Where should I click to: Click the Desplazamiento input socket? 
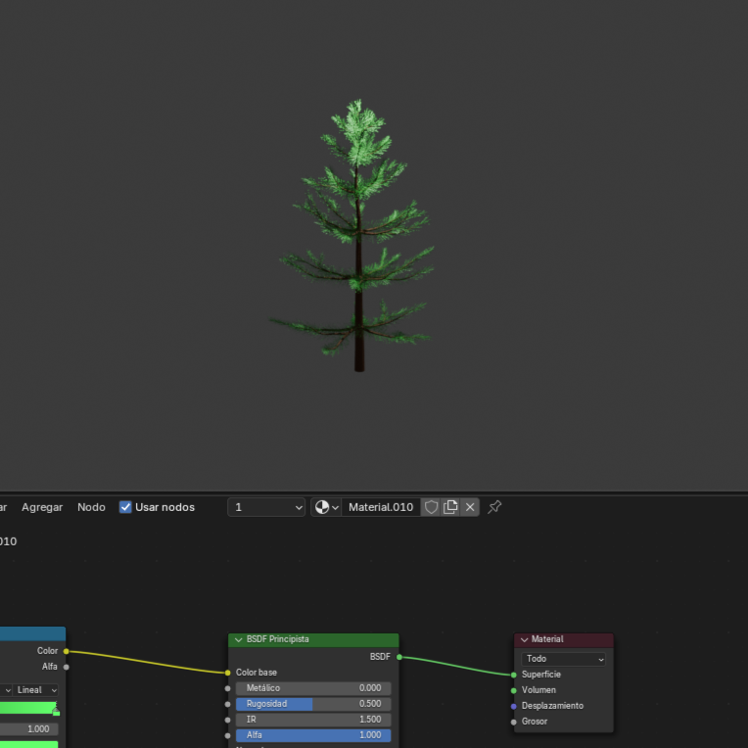(x=513, y=706)
